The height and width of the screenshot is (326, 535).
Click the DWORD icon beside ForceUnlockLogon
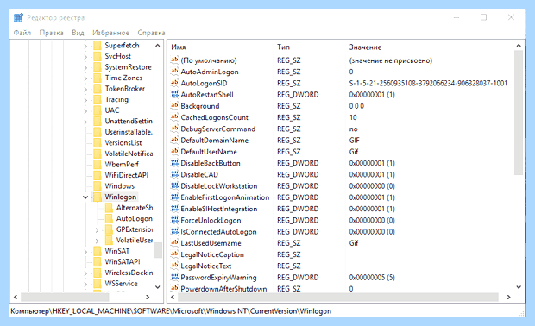coord(174,220)
